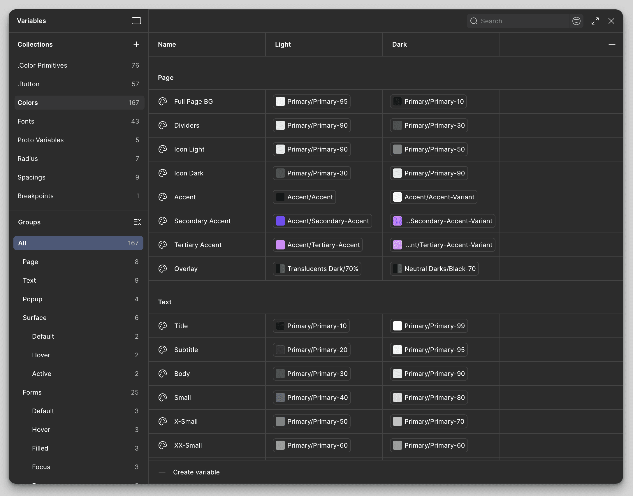Toggle the sidebar panel icon
The image size is (633, 496).
coord(136,21)
